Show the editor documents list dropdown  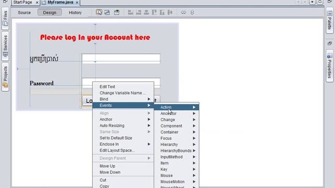pos(312,2)
